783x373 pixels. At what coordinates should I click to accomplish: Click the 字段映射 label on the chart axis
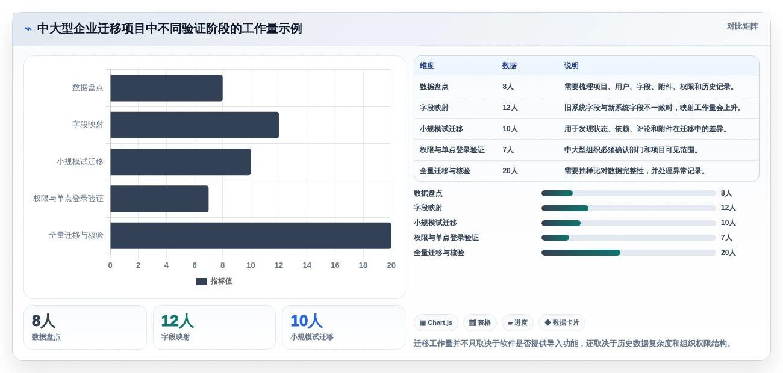pyautogui.click(x=88, y=125)
